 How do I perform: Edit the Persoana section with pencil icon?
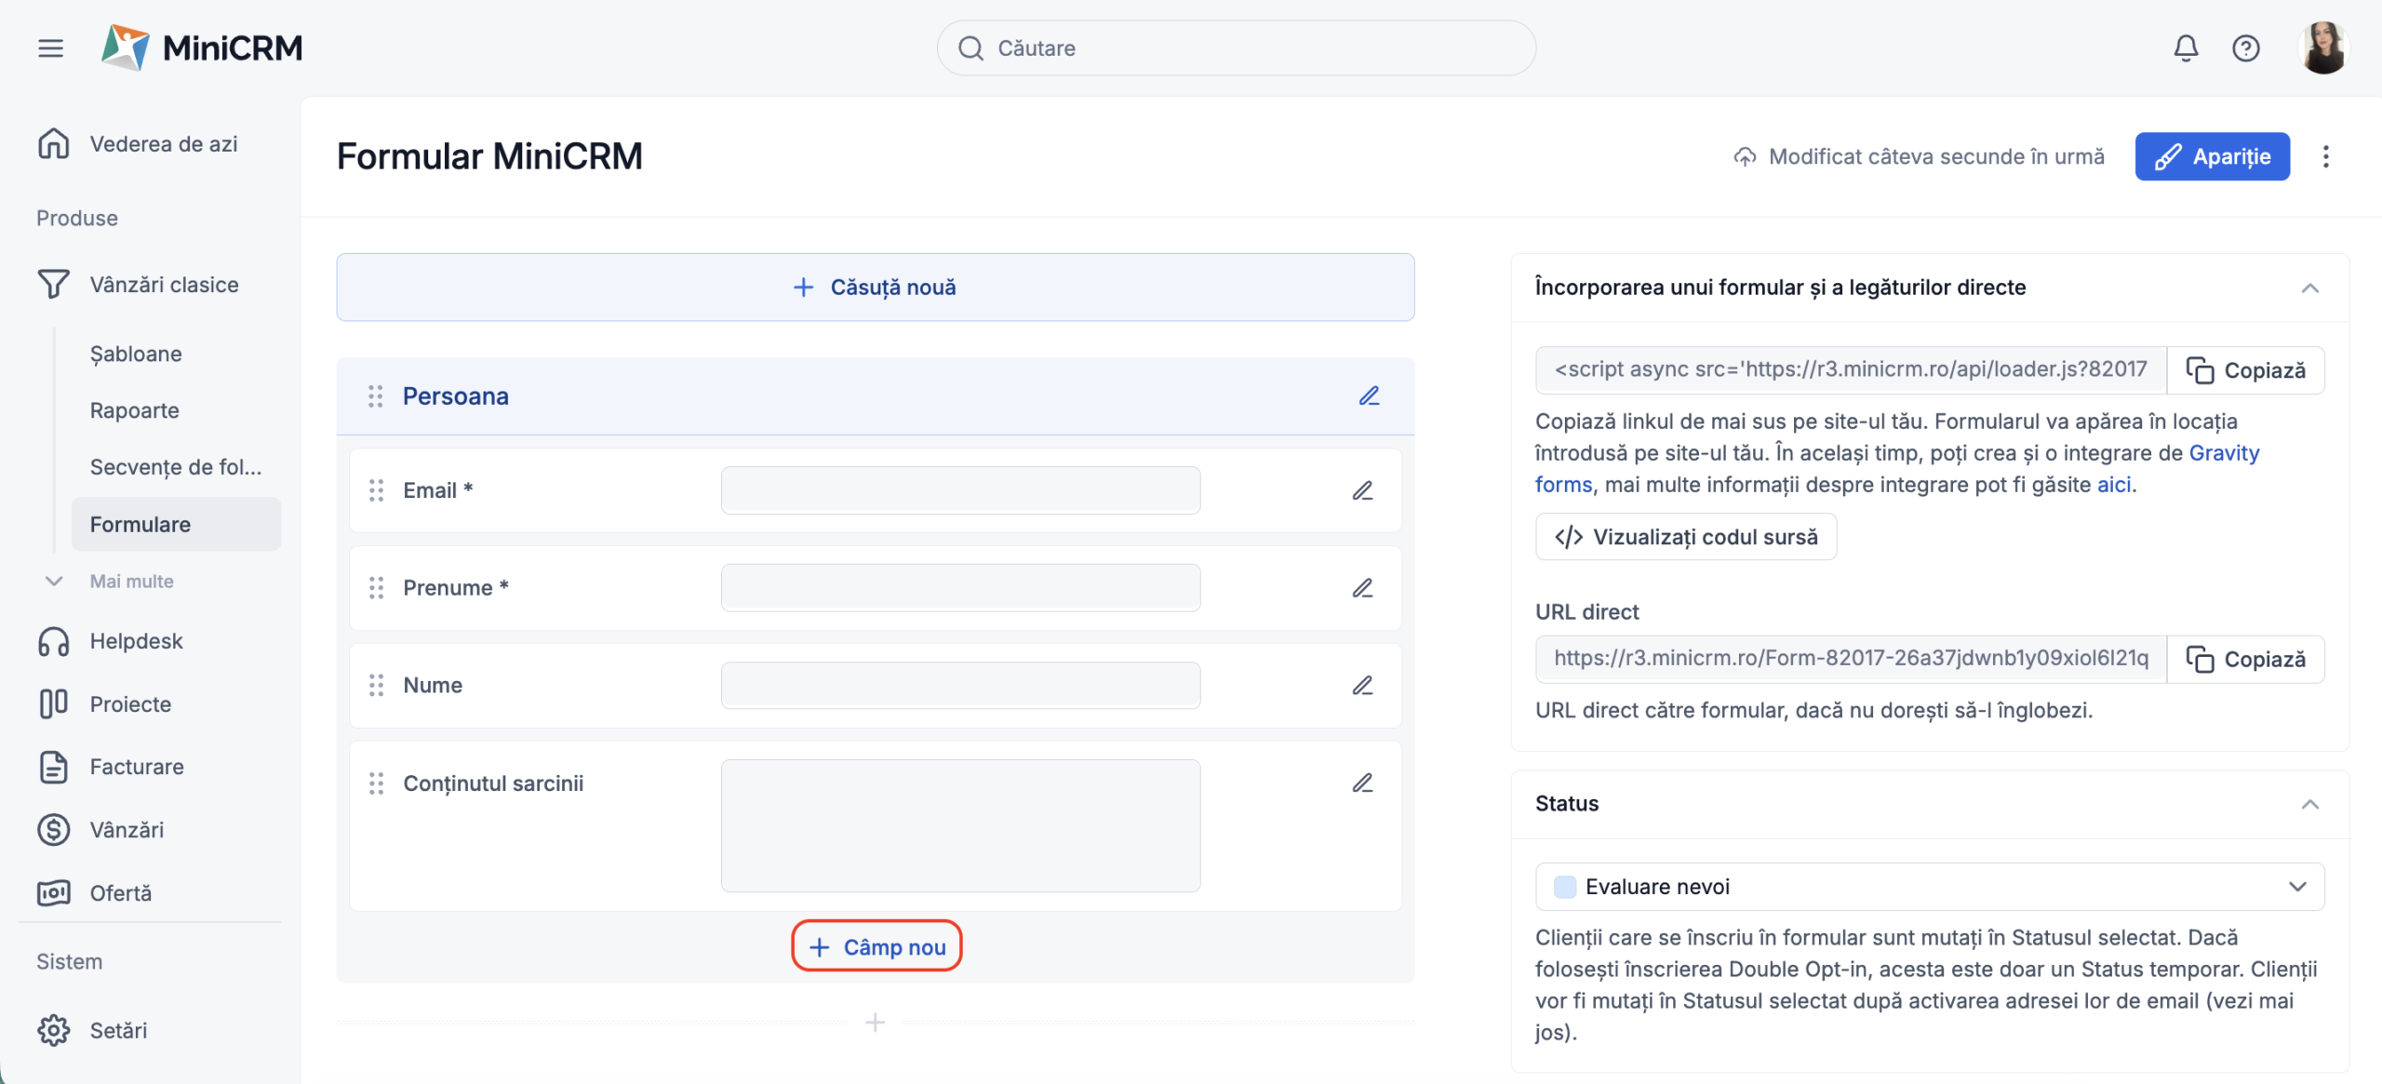point(1369,396)
